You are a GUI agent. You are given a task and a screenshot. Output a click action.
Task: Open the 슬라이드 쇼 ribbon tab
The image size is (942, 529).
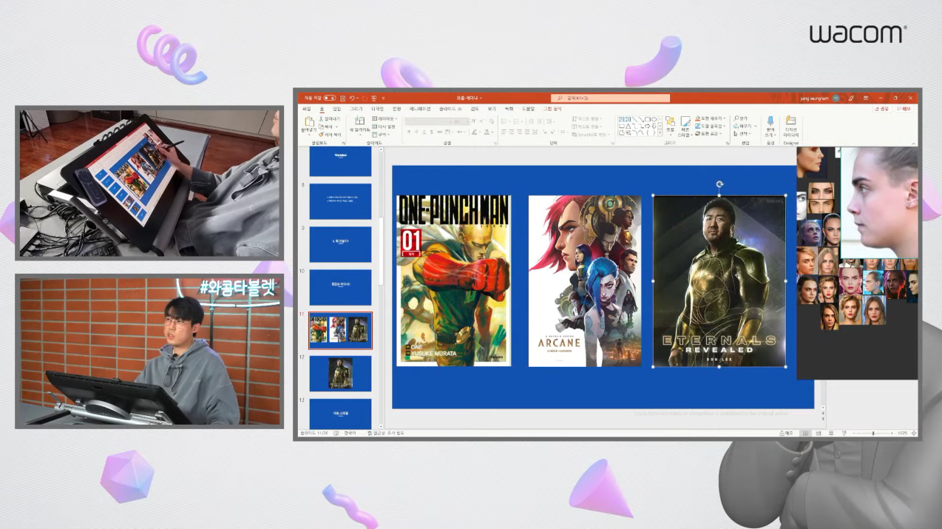click(x=450, y=109)
